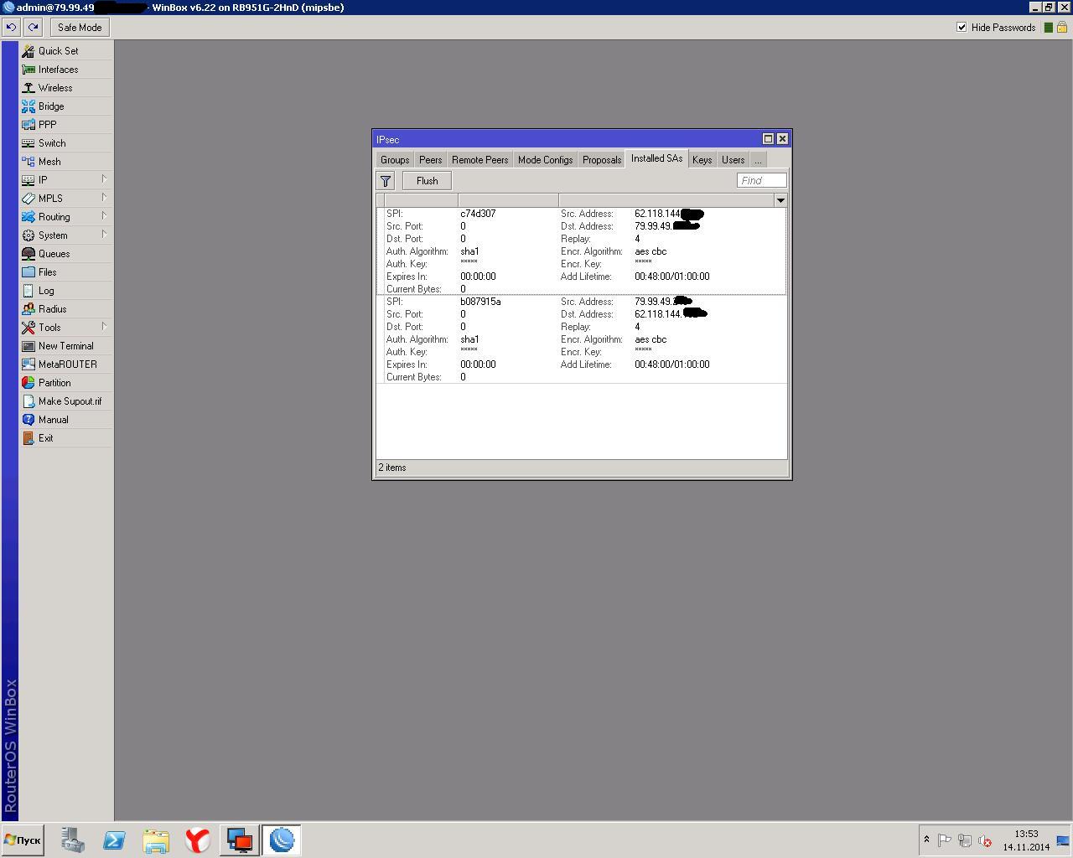Click the Undo arrow in the toolbar

coord(11,28)
